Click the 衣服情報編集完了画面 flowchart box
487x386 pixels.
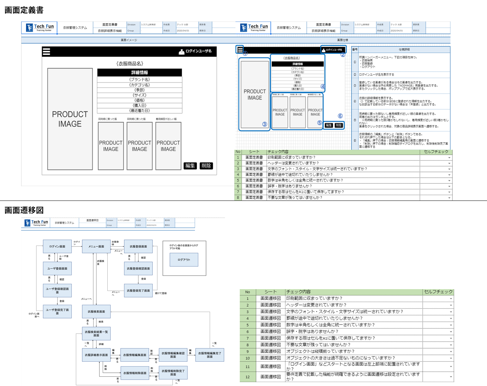210,355
